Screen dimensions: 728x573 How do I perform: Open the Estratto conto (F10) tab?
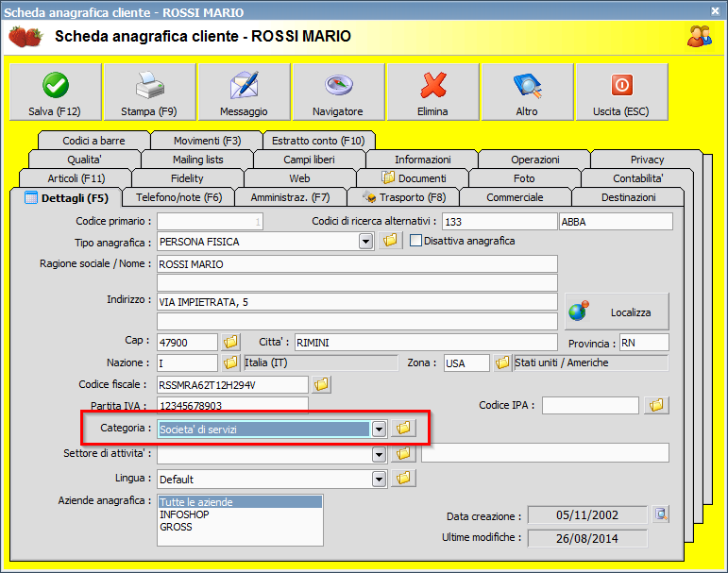pos(318,141)
